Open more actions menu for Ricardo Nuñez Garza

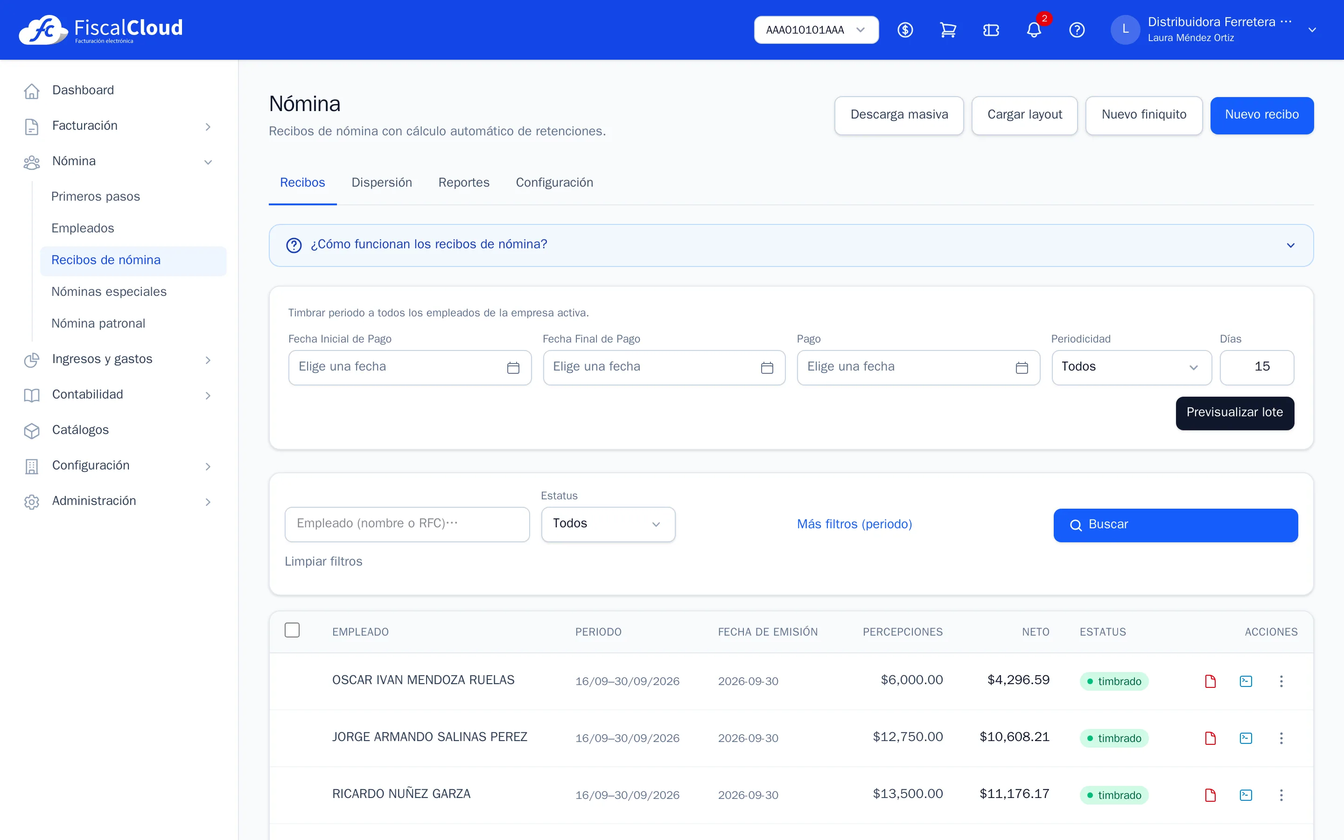[x=1281, y=795]
